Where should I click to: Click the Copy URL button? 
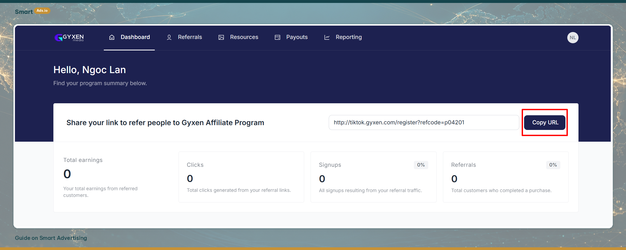545,122
